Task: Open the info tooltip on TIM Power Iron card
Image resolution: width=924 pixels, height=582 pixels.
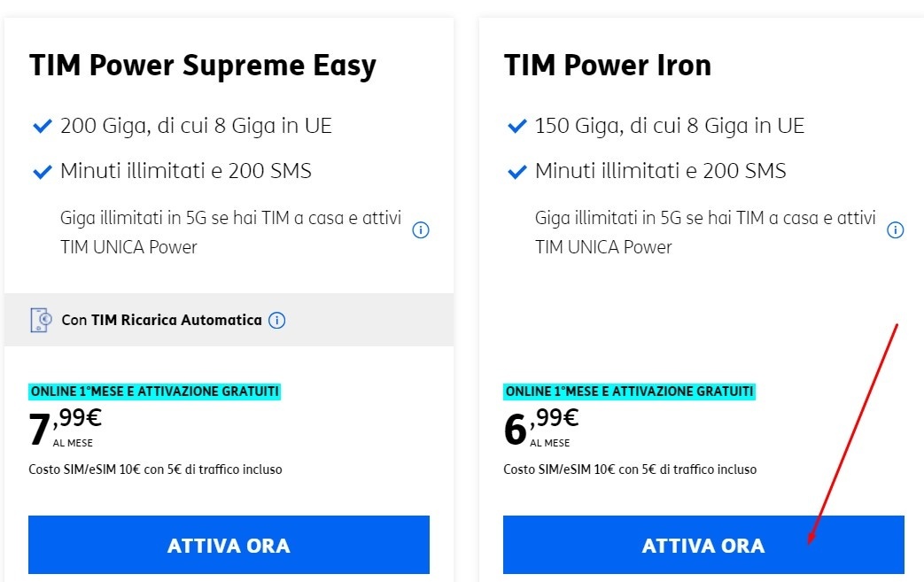Action: 895,229
